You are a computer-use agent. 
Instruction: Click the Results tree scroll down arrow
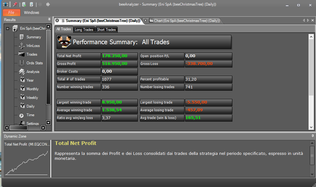pos(48,122)
